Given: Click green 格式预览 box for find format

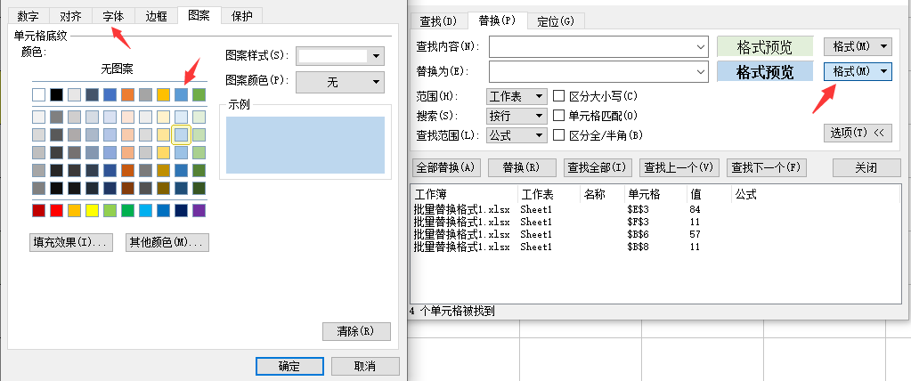Looking at the screenshot, I should coord(765,47).
